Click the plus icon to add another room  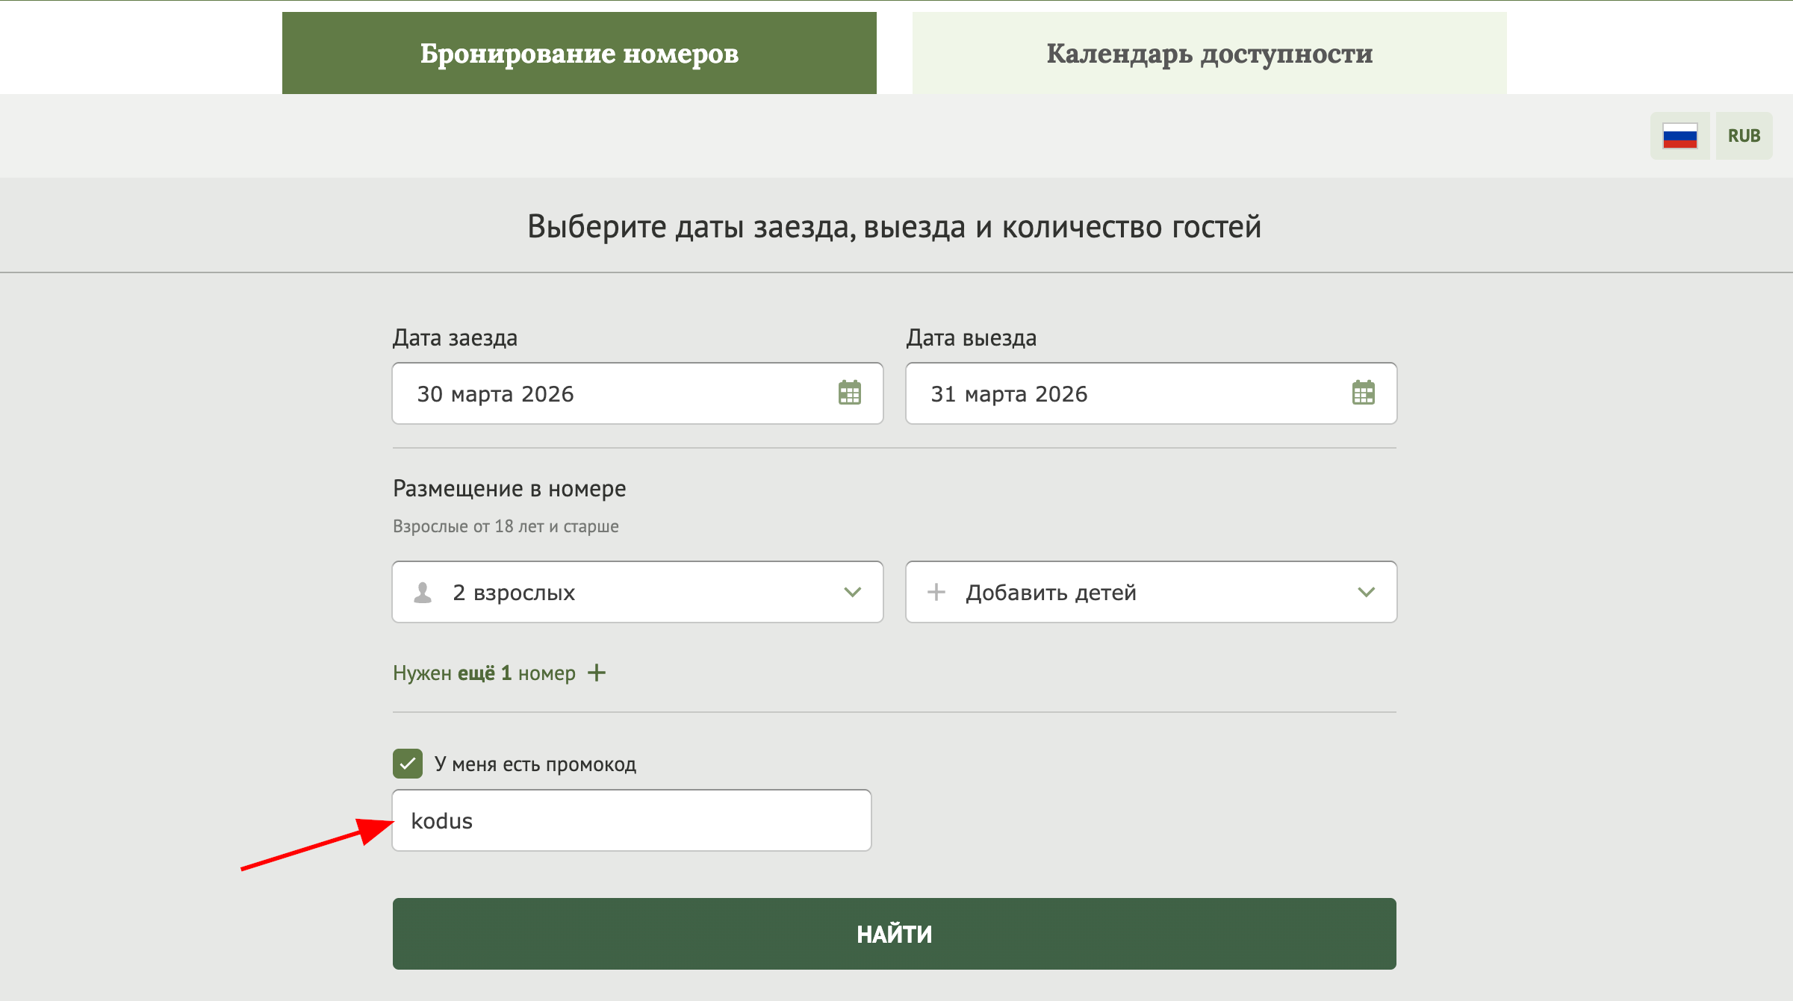click(597, 672)
